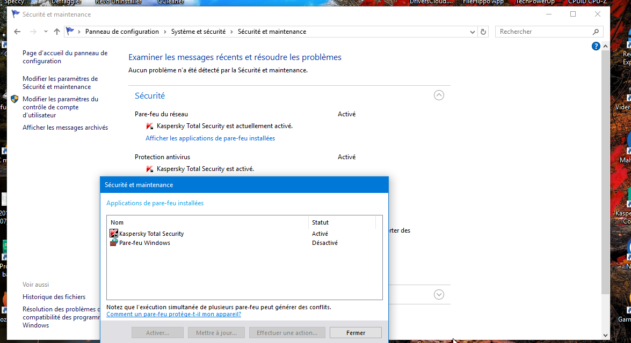Viewport: 631px width, 343px height.
Task: Open 'Comment un pare-feu protège-t-il mon appareil?'
Action: click(174, 314)
